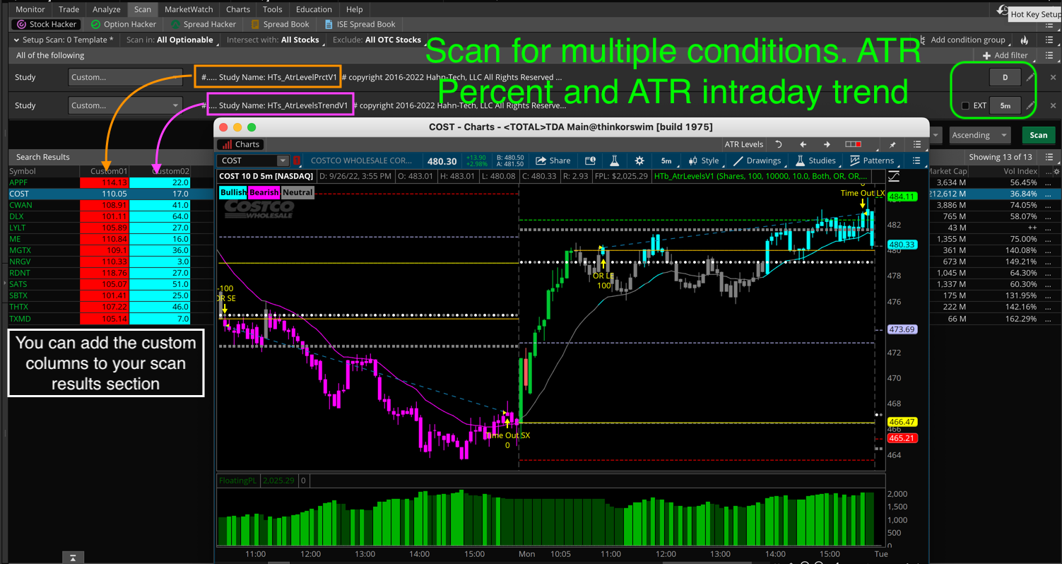Click the right arrow navigation icon
The image size is (1062, 564).
click(x=827, y=144)
